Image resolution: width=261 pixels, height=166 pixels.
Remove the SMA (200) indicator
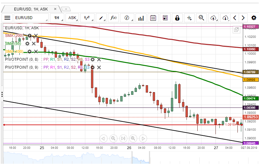(x=36, y=36)
